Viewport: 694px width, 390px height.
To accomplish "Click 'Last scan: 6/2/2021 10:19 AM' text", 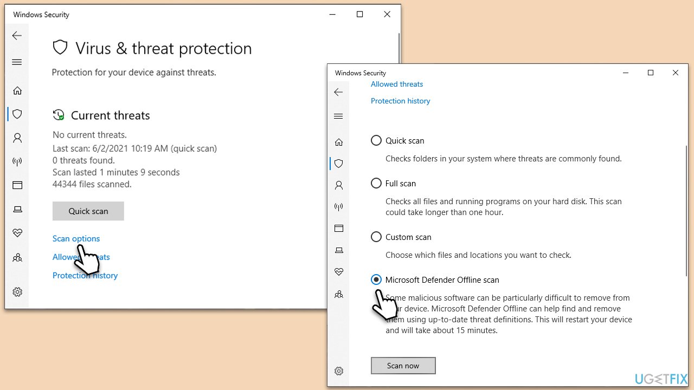I will pyautogui.click(x=111, y=148).
